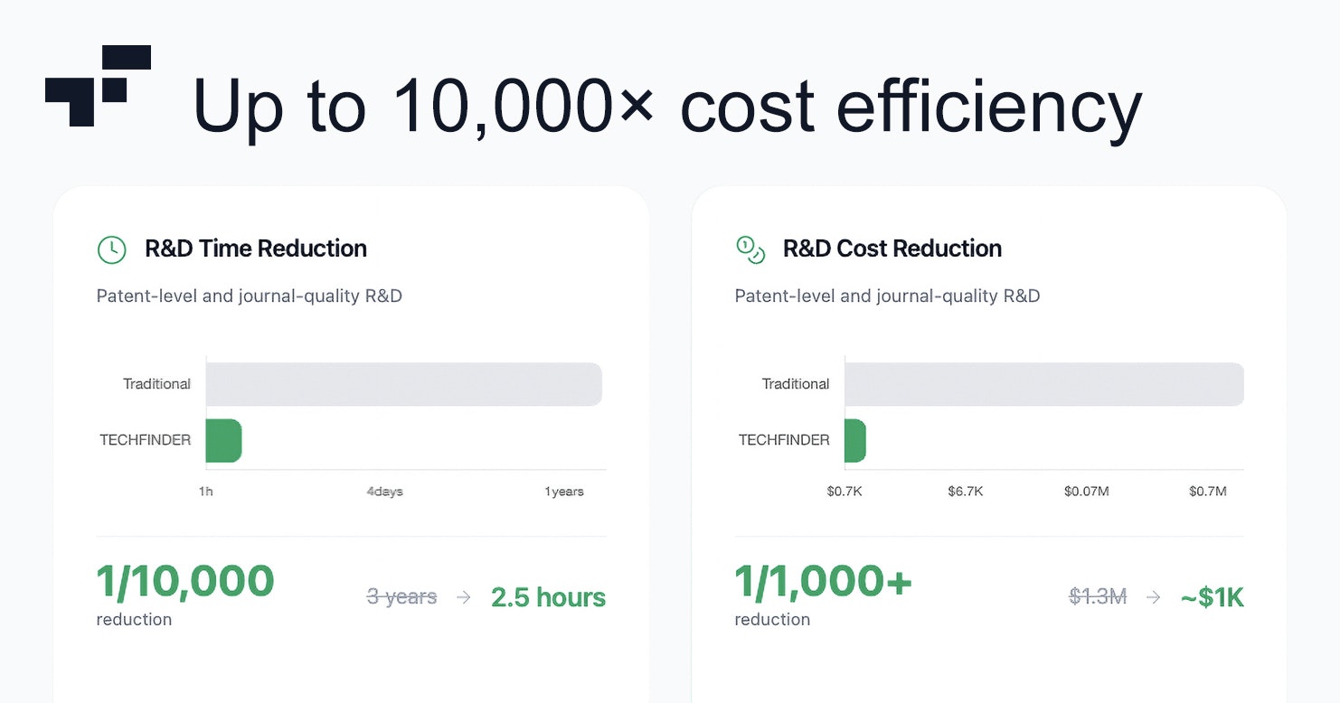Click the green "2.5 hours" value
Screen dimensions: 1340x703
[x=549, y=597]
